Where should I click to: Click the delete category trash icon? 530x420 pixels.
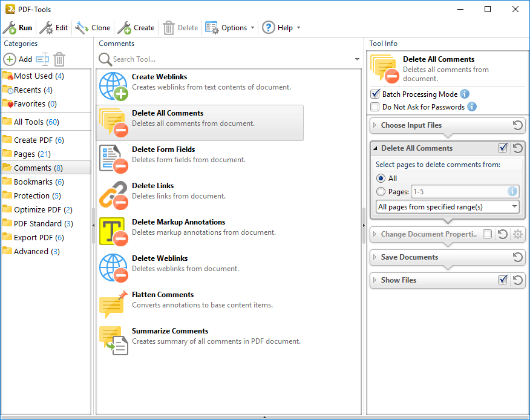(59, 59)
